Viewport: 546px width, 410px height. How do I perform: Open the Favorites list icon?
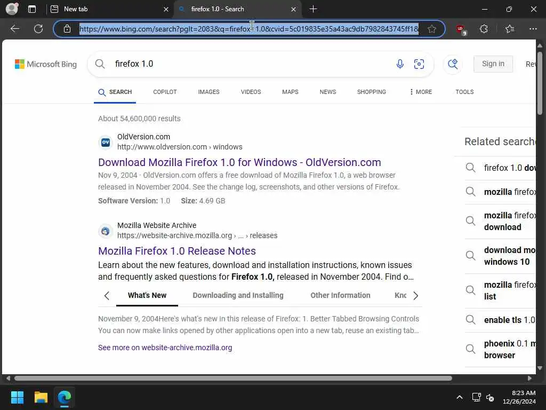[509, 29]
